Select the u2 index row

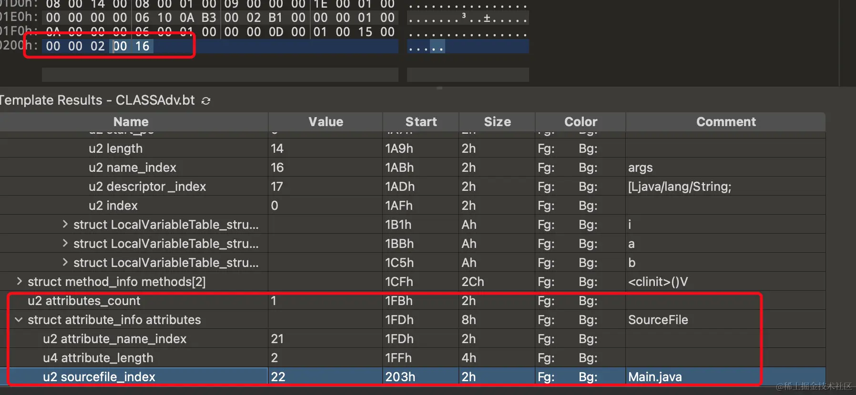click(413, 206)
